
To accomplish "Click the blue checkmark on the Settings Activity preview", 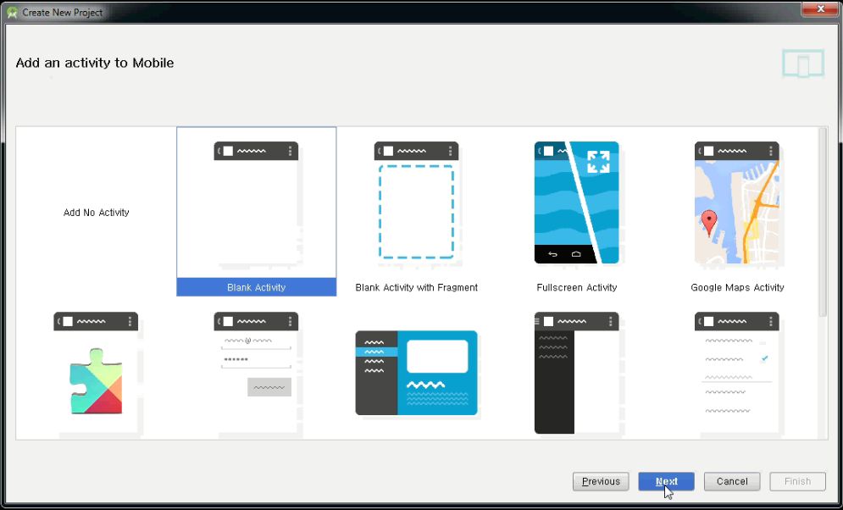I will (763, 358).
